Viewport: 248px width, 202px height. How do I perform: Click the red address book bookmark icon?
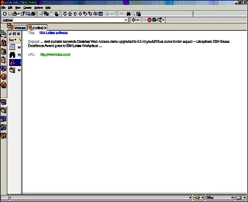click(x=4, y=43)
